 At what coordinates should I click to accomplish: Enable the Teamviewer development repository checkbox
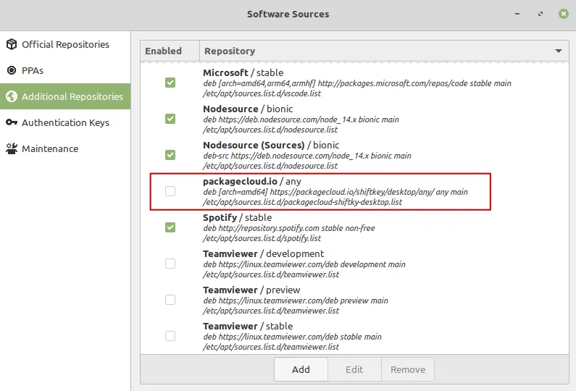(170, 264)
